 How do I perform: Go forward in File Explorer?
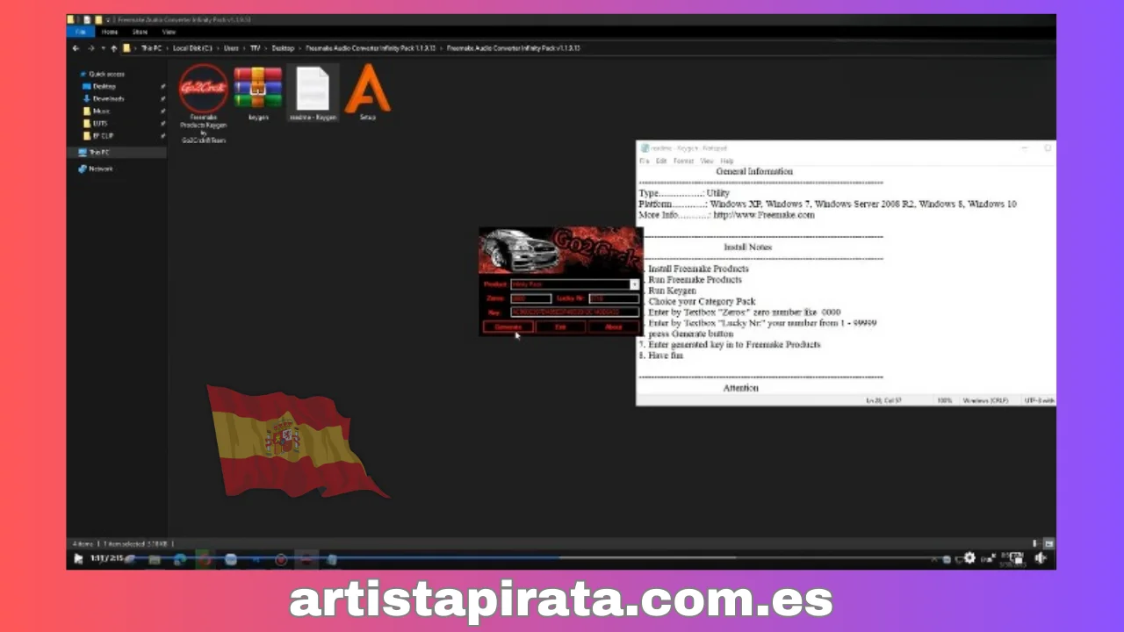(x=90, y=48)
